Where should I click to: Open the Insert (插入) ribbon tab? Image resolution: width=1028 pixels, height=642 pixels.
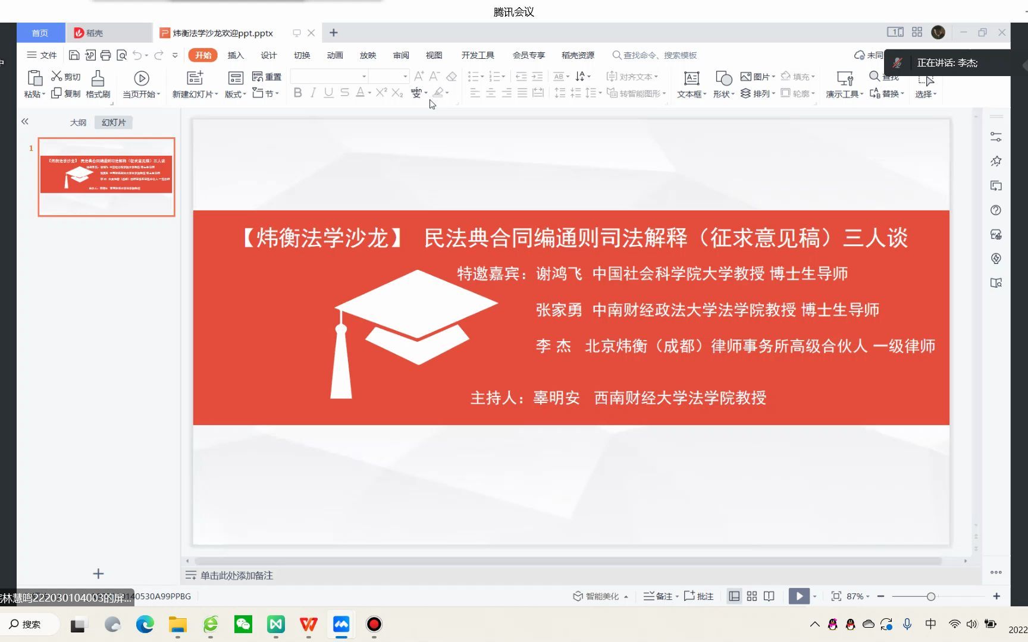236,55
